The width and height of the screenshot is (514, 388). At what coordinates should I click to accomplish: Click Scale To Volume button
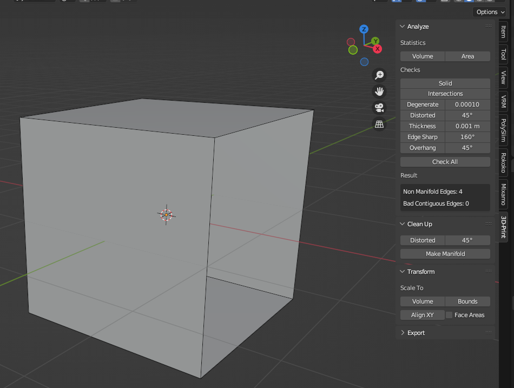tap(423, 301)
